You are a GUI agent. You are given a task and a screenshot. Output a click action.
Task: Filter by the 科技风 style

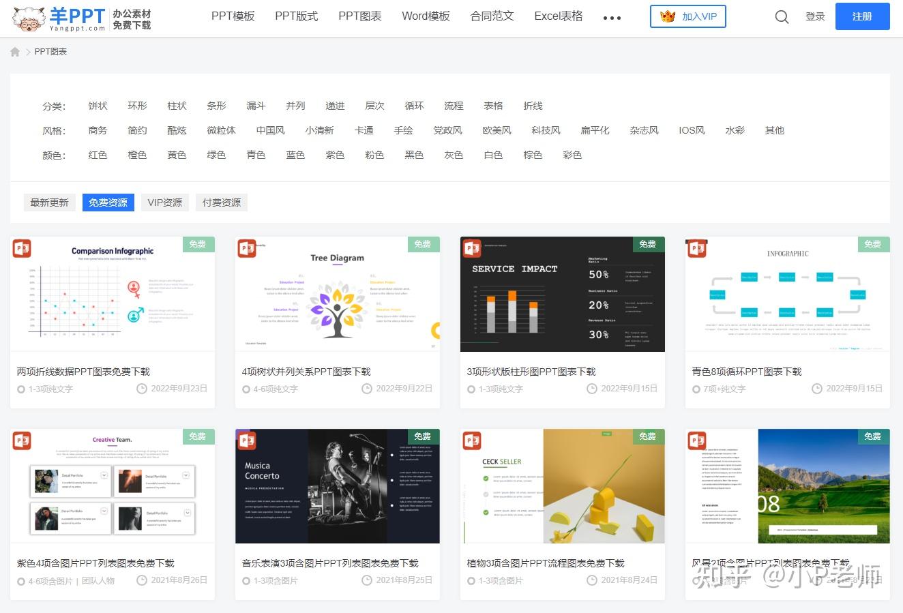click(546, 130)
